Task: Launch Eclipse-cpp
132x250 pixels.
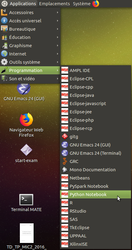Action: click(95, 87)
